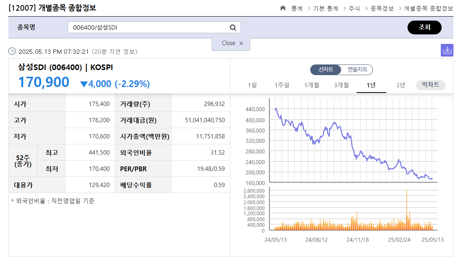Select the 3개월 chart period
This screenshot has height=261, width=459.
pyautogui.click(x=341, y=85)
